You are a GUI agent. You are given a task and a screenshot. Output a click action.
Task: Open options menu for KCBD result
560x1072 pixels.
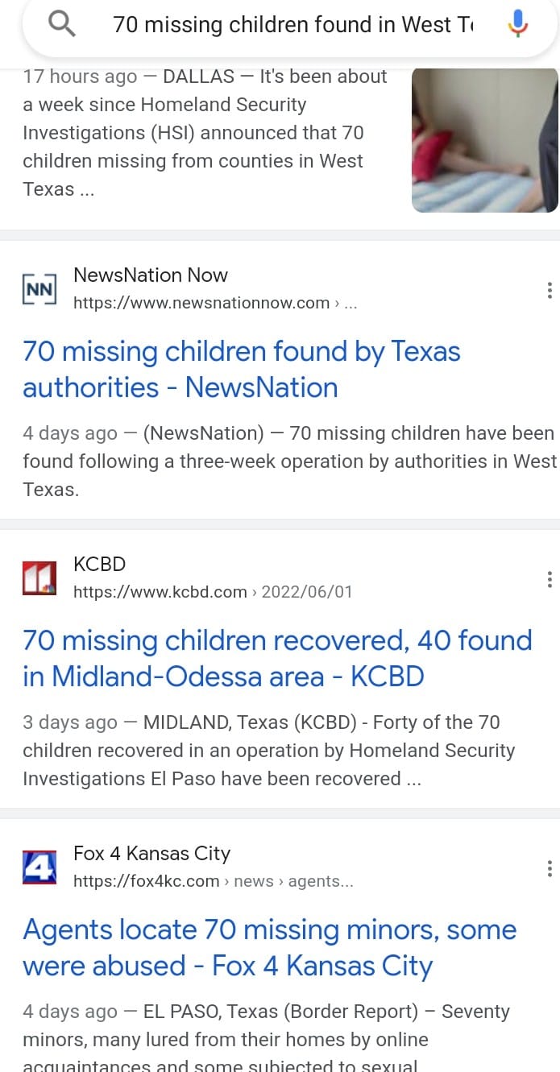[549, 579]
